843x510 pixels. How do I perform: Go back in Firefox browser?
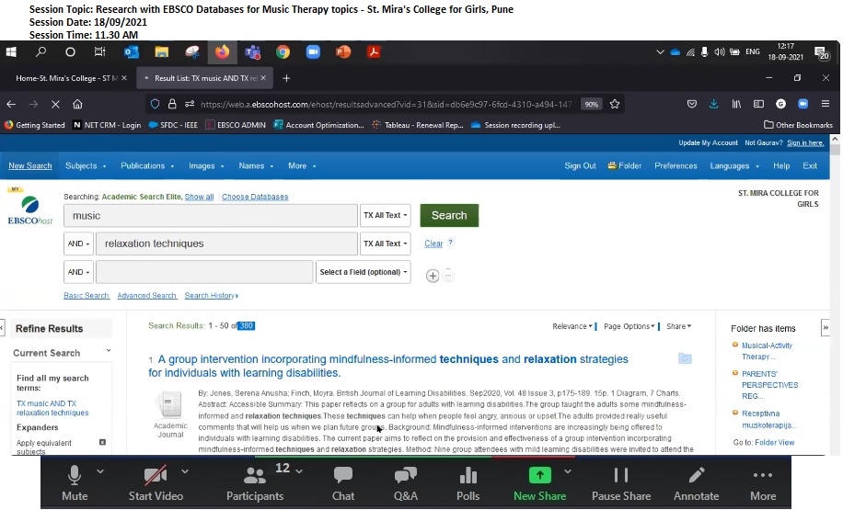coord(11,104)
